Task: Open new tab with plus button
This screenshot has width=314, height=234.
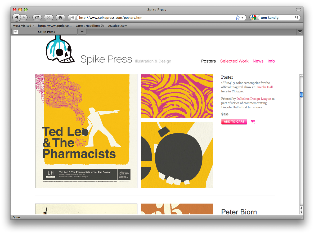Action: (x=82, y=31)
